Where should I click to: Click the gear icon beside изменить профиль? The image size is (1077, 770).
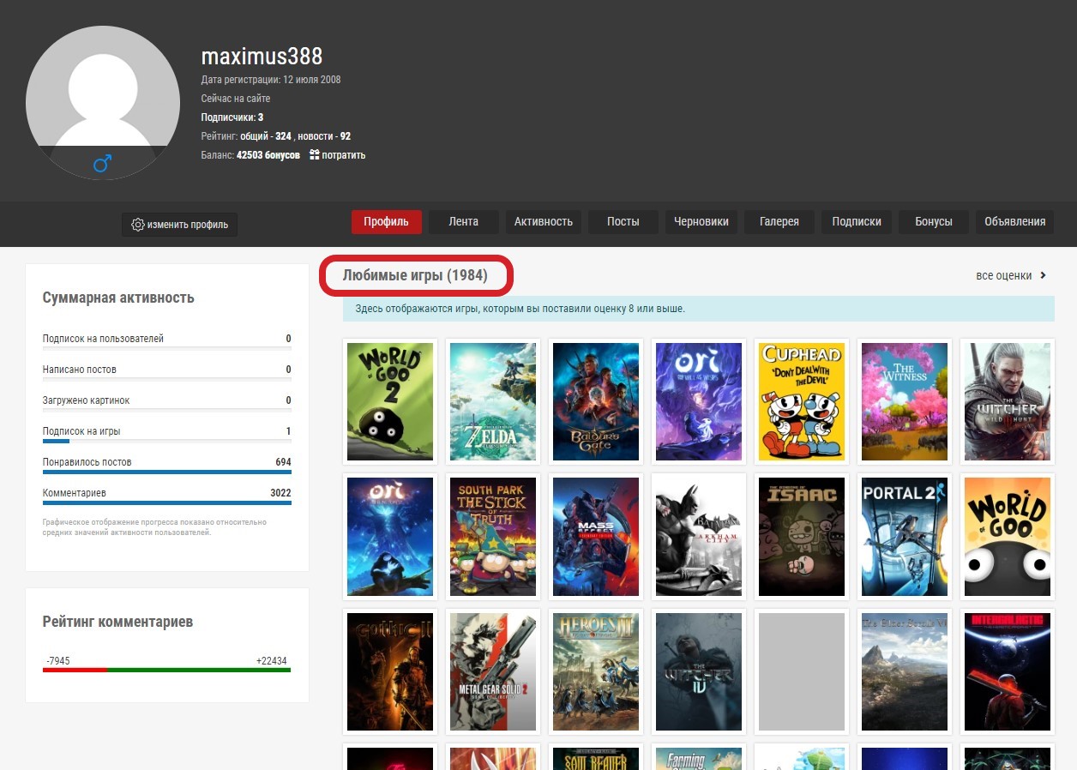(x=137, y=225)
